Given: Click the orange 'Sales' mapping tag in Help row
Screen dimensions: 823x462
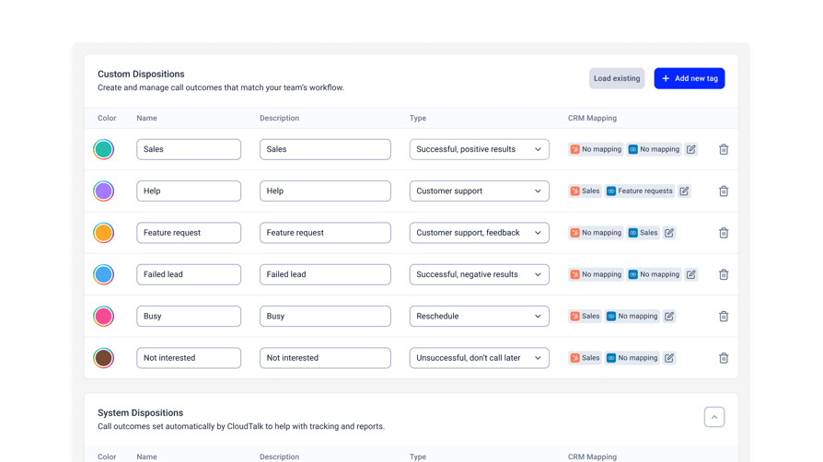Looking at the screenshot, I should tap(585, 191).
